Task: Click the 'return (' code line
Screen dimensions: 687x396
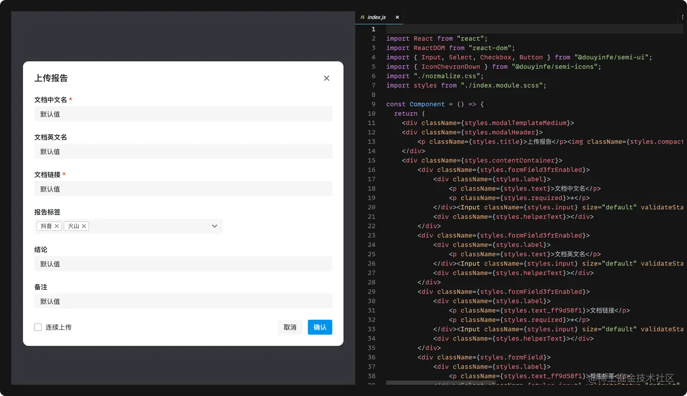Action: point(410,114)
